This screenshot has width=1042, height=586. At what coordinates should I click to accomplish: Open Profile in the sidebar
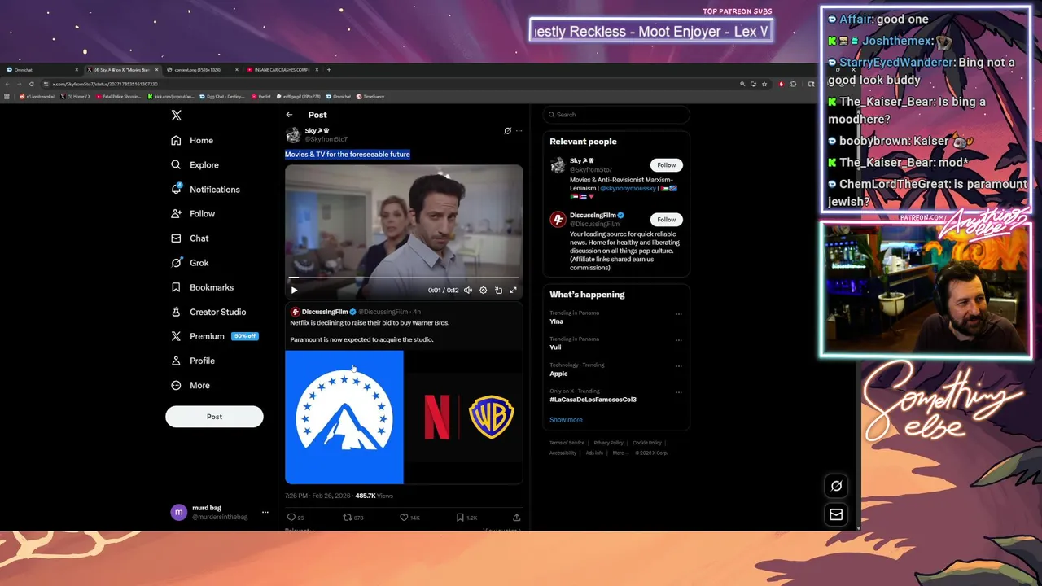(x=193, y=360)
